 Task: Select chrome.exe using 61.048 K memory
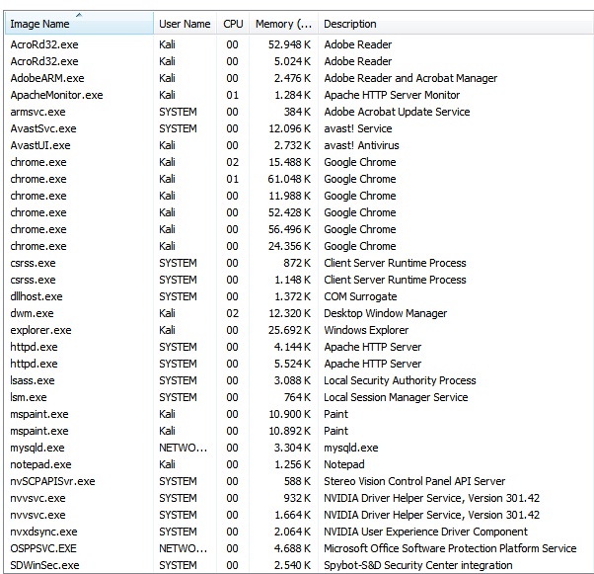coord(38,179)
